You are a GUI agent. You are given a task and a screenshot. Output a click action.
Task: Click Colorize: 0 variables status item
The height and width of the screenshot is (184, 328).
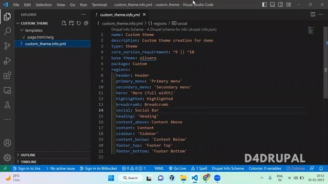coord(265,168)
